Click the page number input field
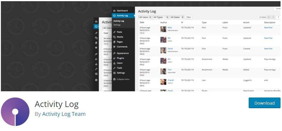282x131 pixels. coord(279,17)
